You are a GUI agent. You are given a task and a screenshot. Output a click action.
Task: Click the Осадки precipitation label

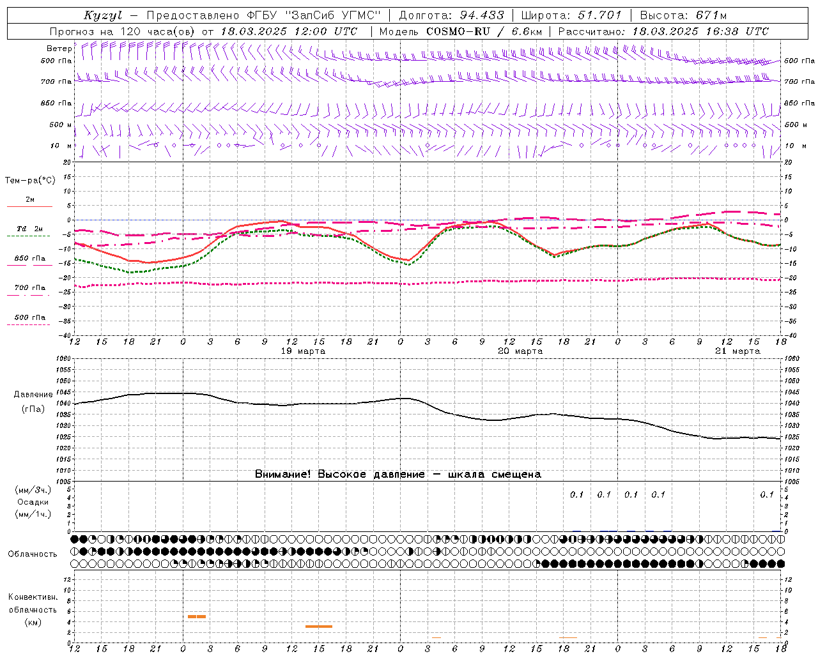(33, 502)
